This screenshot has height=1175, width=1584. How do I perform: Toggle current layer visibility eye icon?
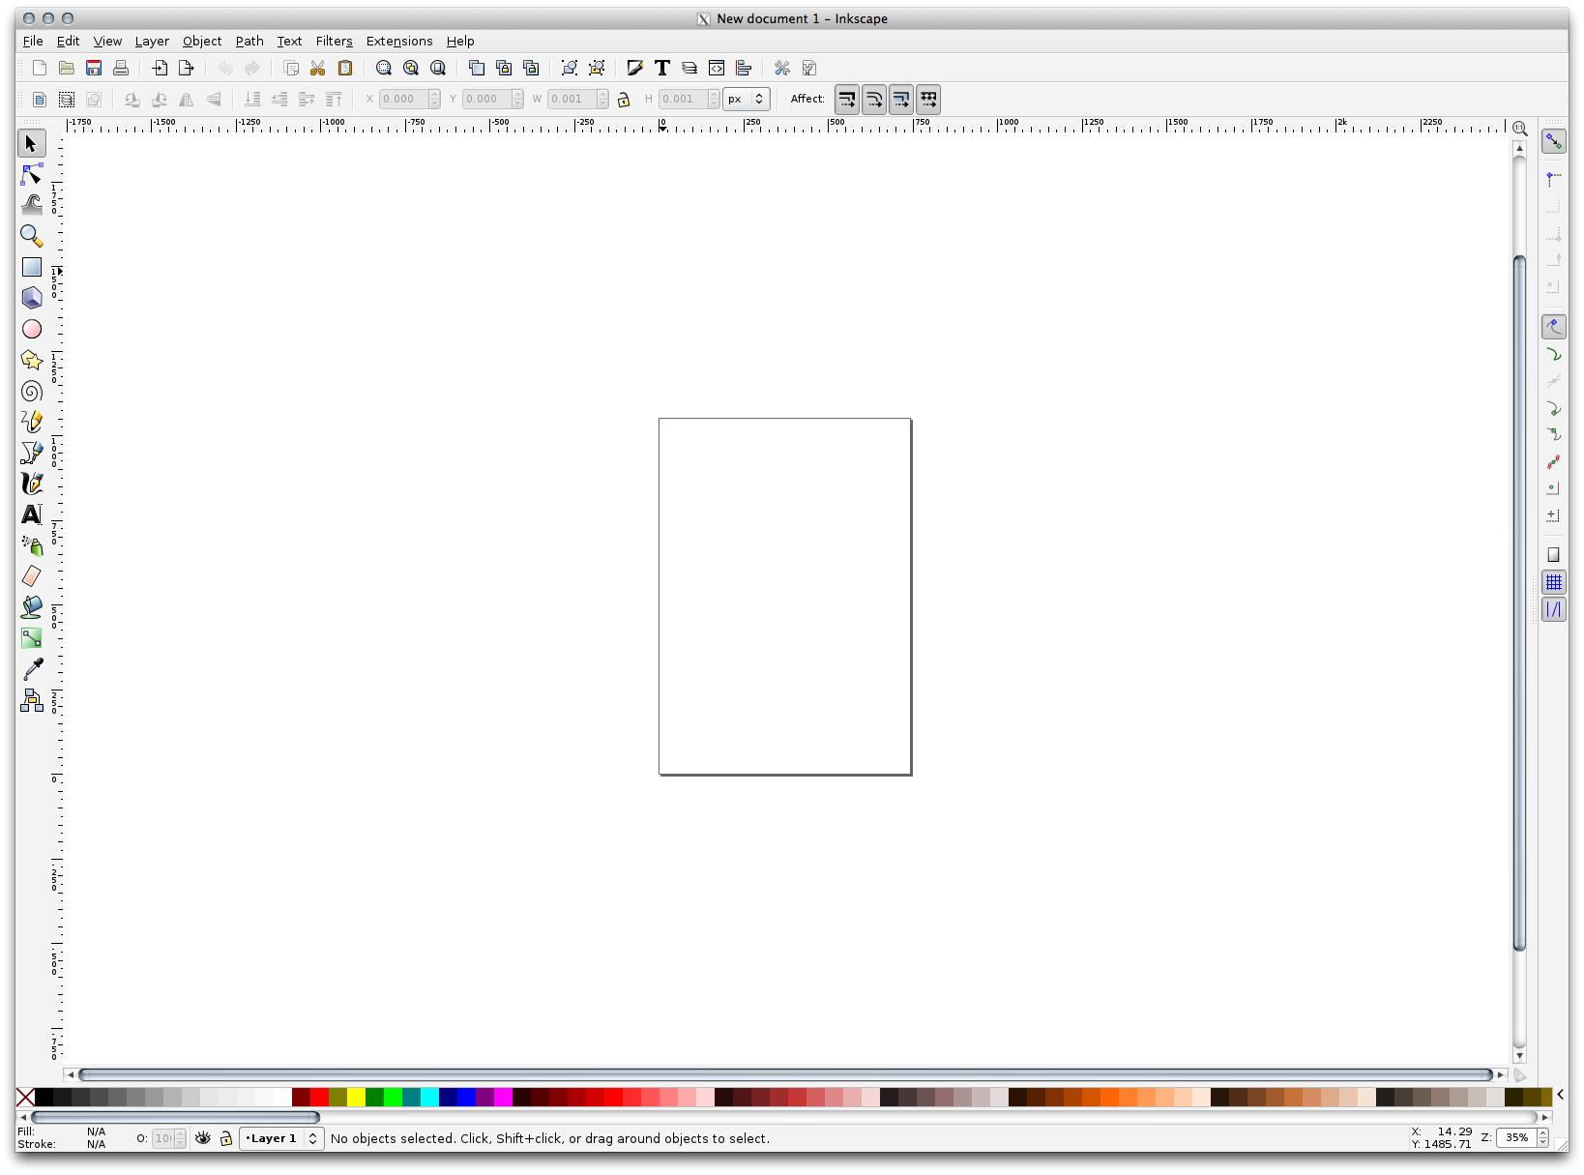click(x=202, y=1138)
